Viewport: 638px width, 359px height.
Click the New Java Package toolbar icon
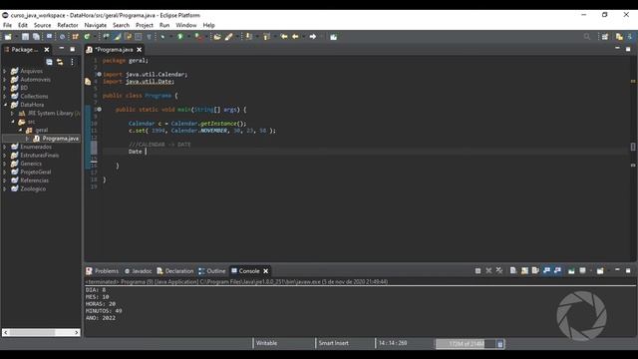76,37
